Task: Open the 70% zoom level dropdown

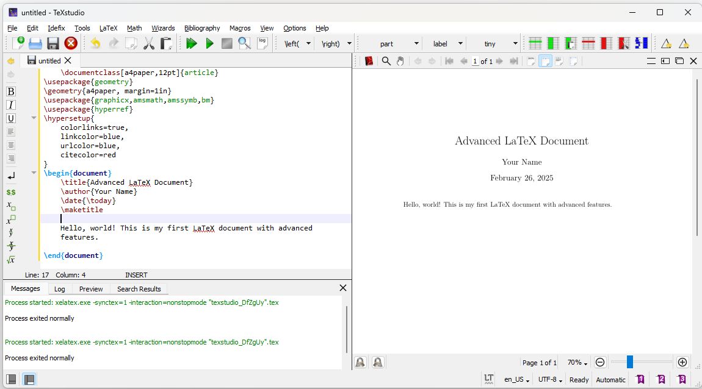Action: pos(577,363)
